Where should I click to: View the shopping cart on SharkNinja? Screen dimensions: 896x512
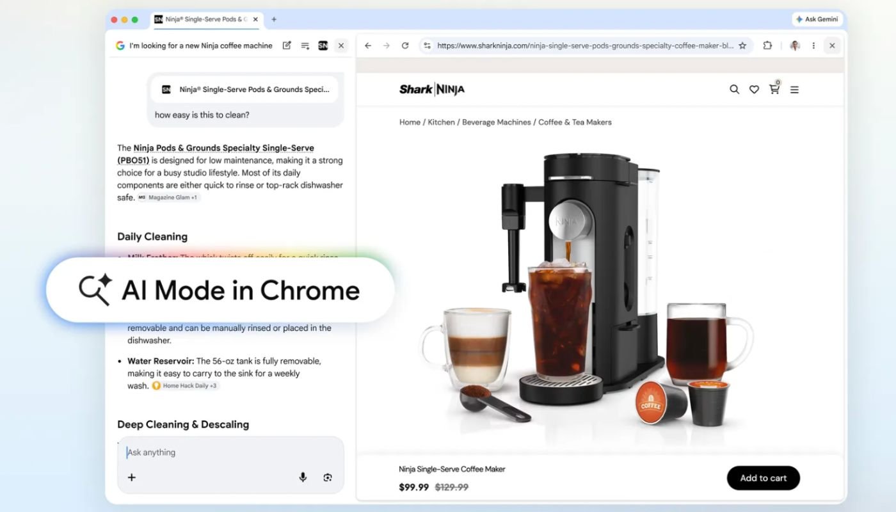point(774,90)
